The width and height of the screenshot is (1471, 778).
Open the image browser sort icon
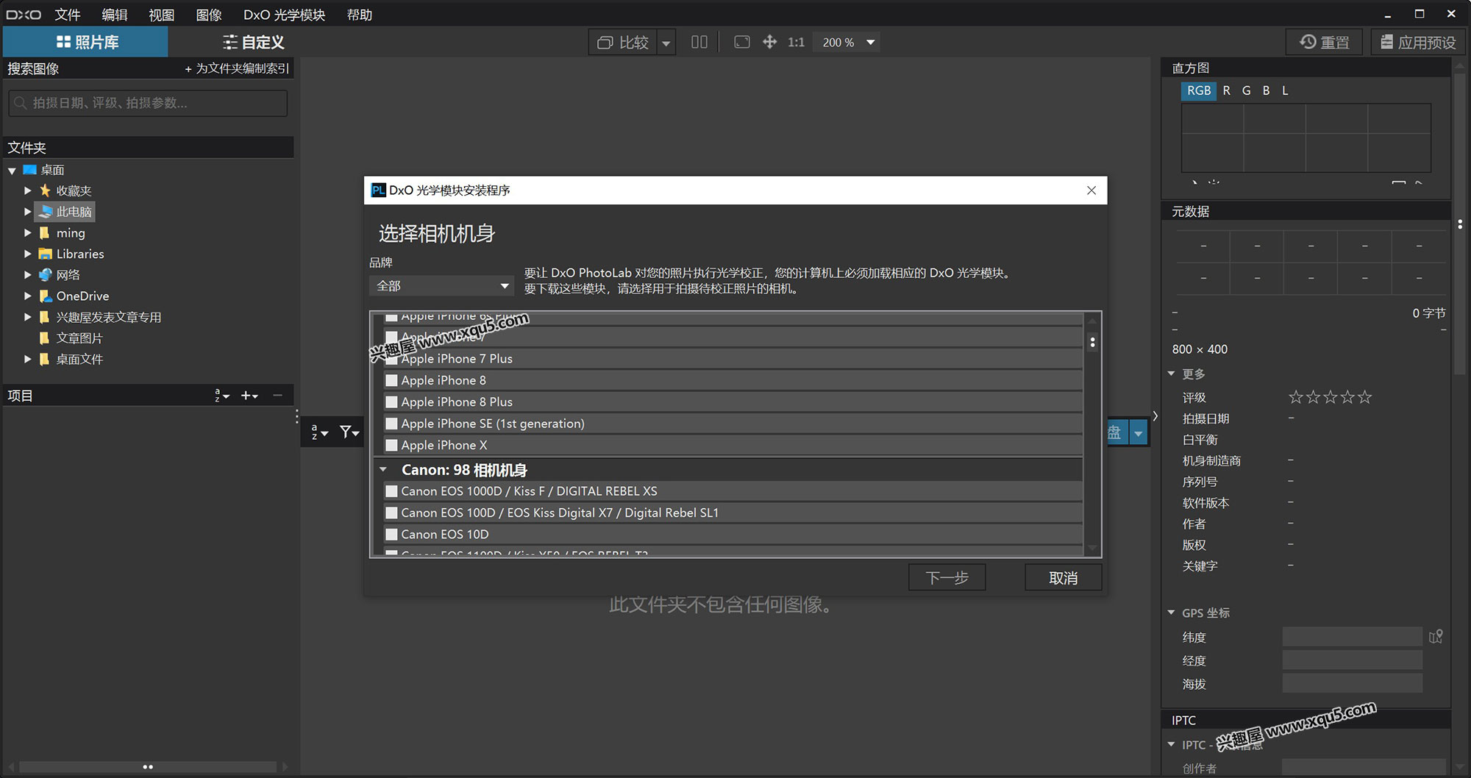318,432
